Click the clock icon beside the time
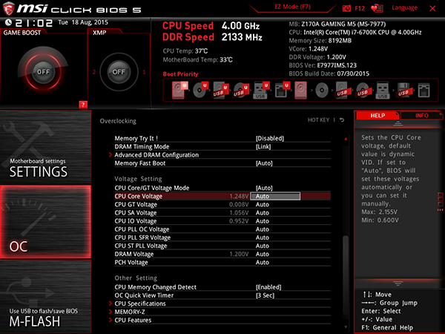The height and width of the screenshot is (334, 445). 8,22
